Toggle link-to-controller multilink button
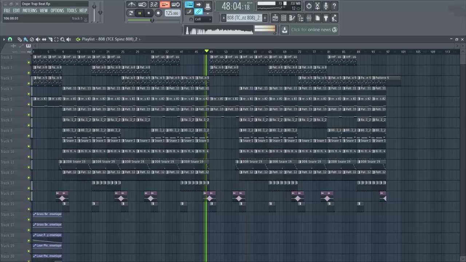Image resolution: width=466 pixels, height=262 pixels. pyautogui.click(x=198, y=12)
